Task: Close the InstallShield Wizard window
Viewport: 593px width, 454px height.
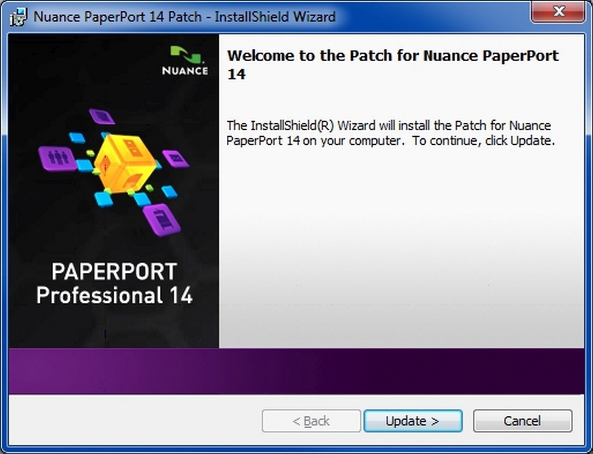Action: [558, 11]
